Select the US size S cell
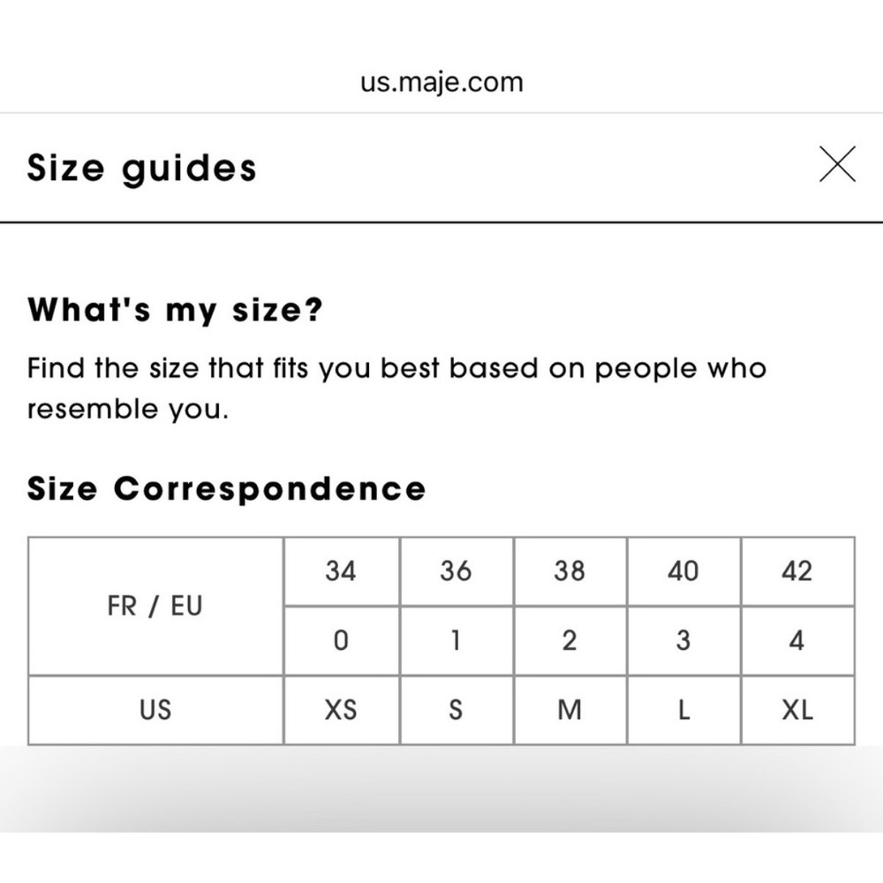 tap(457, 710)
